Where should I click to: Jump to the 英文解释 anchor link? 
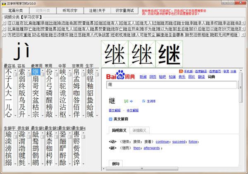click(115, 110)
